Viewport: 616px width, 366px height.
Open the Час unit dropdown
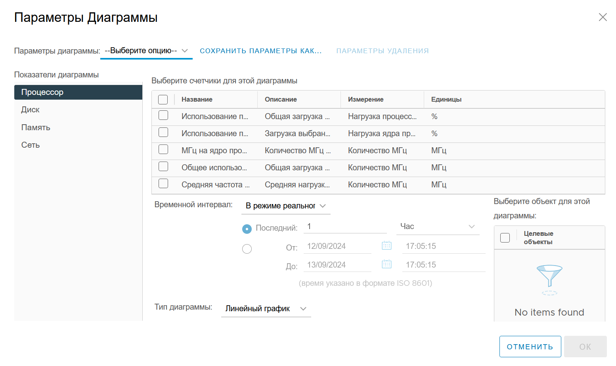[438, 227]
